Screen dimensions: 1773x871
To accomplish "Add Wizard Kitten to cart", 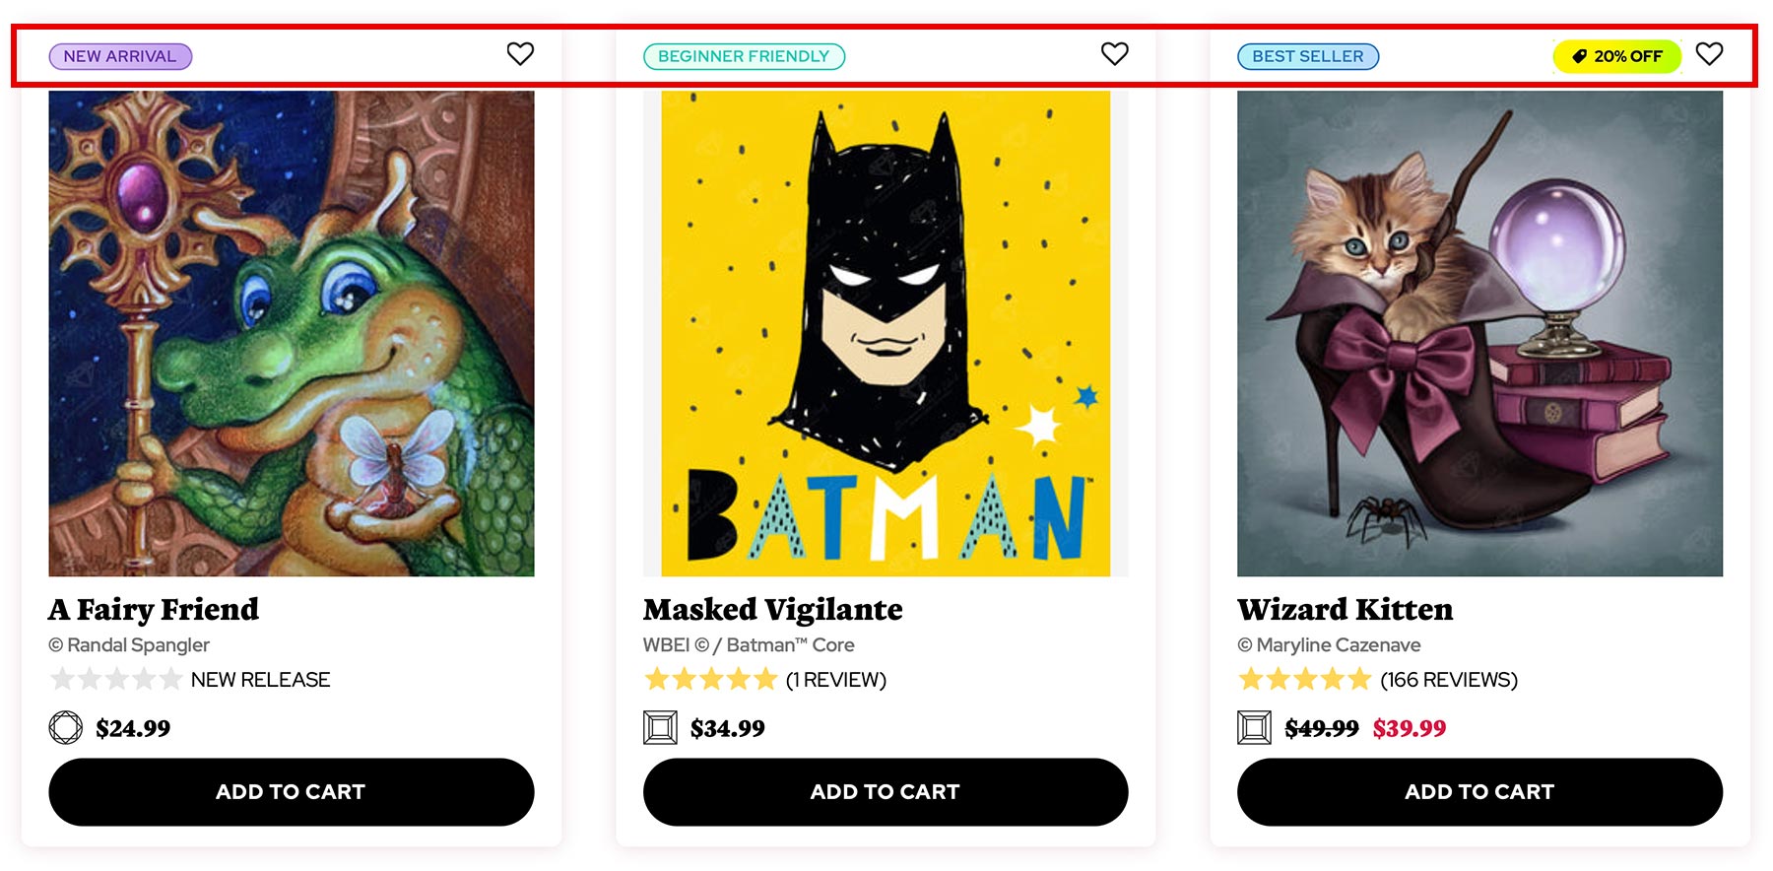I will point(1479,791).
